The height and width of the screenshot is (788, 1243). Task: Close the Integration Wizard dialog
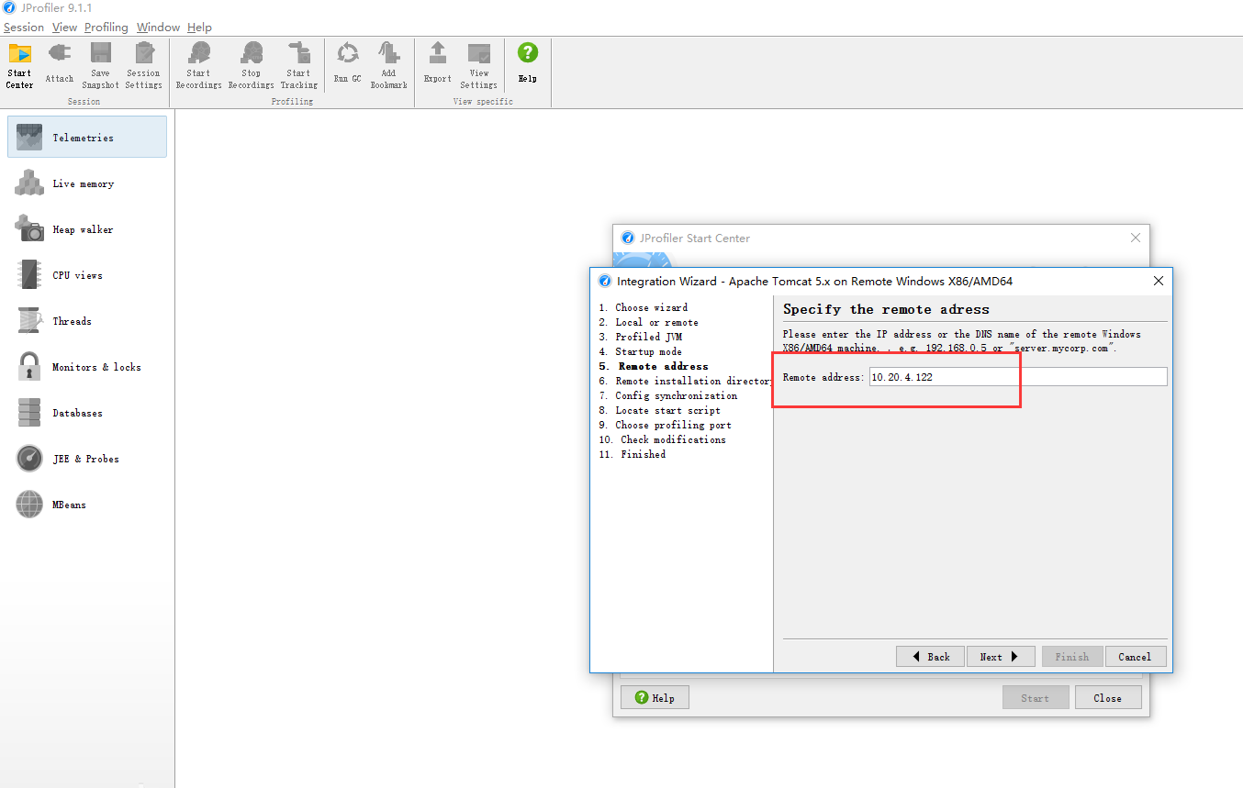tap(1158, 281)
